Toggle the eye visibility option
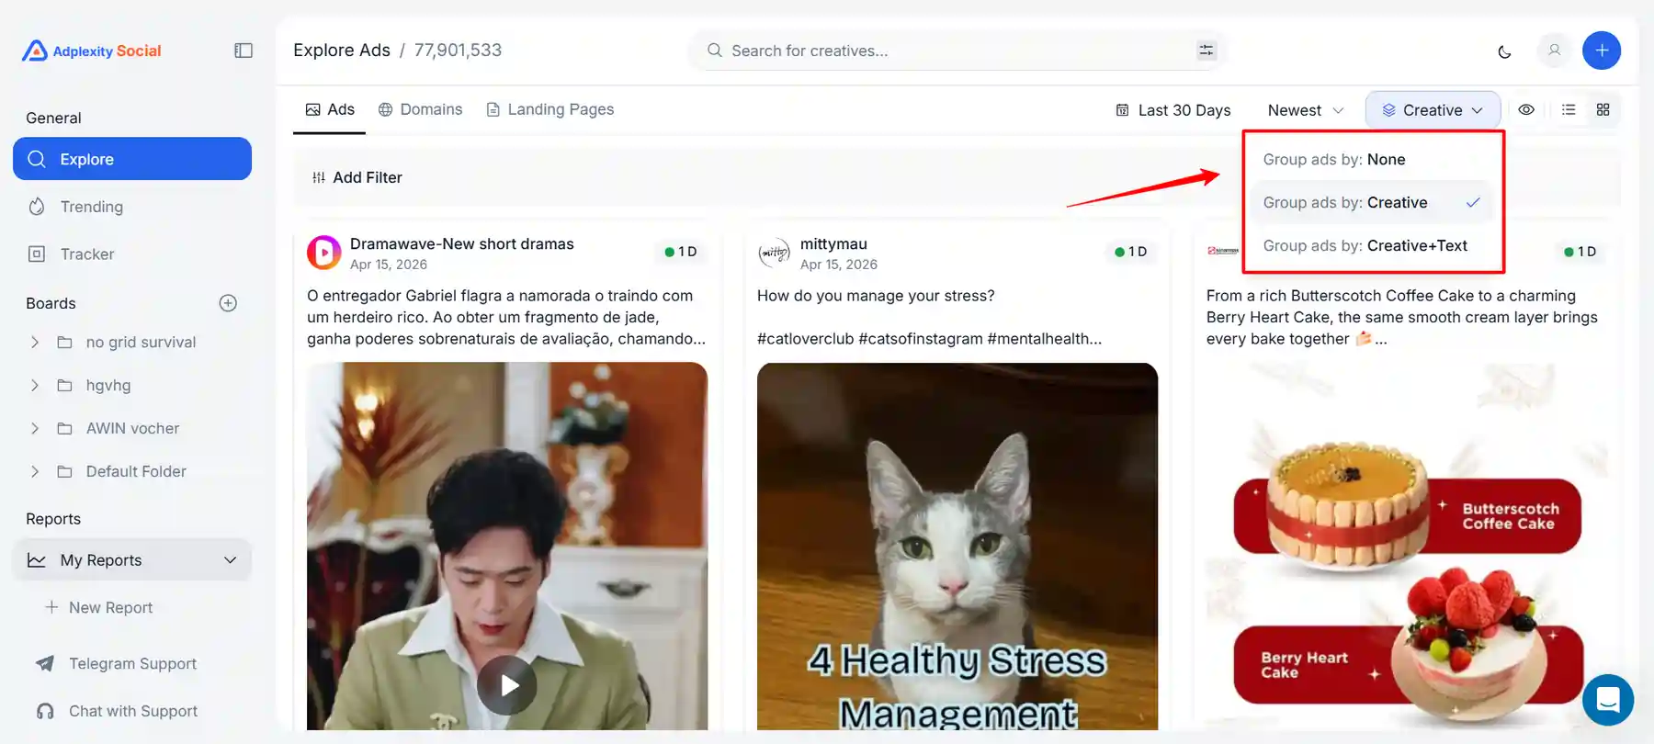 pos(1526,110)
